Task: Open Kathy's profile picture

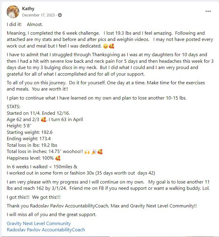Action: pos(13,12)
